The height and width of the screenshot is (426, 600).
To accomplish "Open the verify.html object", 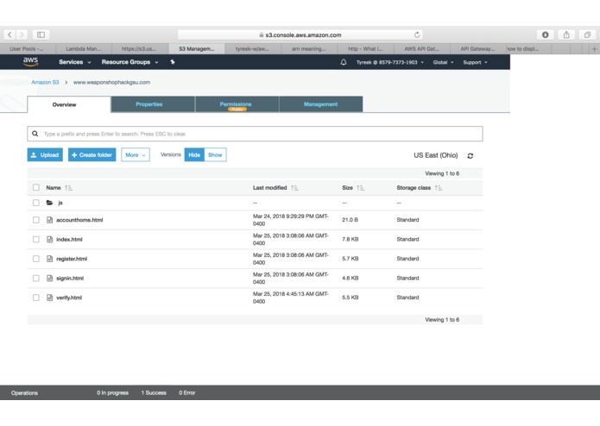I will [x=69, y=298].
